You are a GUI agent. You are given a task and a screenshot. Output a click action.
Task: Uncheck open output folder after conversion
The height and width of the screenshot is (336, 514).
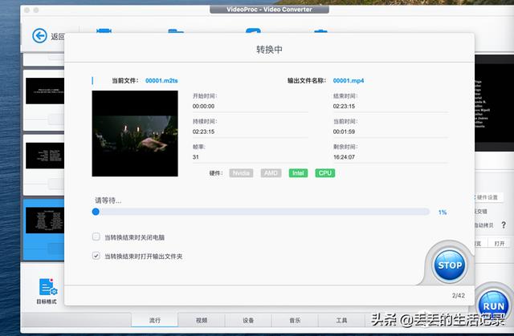96,256
